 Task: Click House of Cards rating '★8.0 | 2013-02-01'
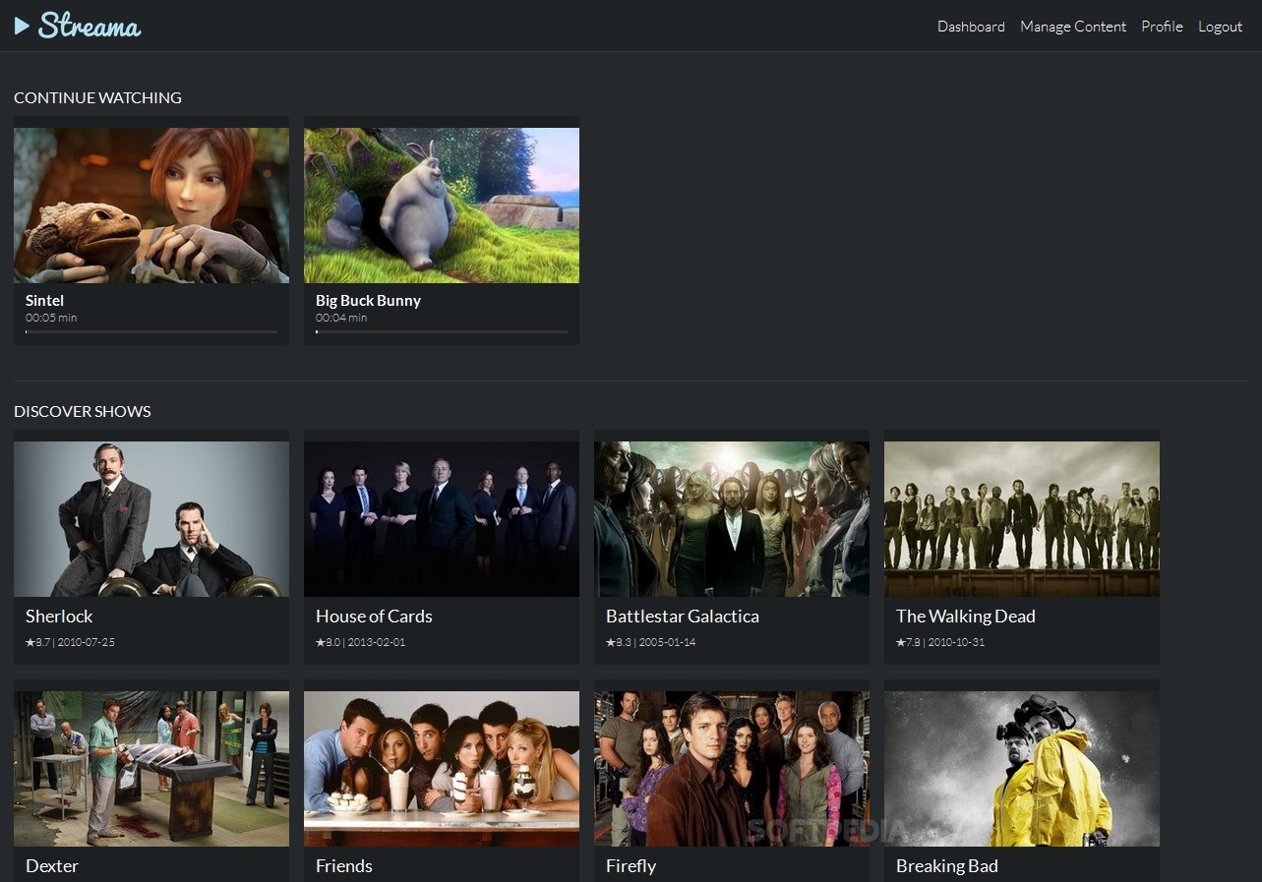click(360, 642)
